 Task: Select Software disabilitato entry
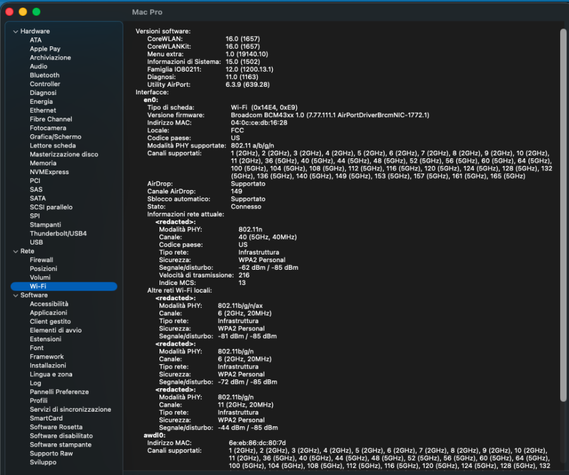point(61,436)
